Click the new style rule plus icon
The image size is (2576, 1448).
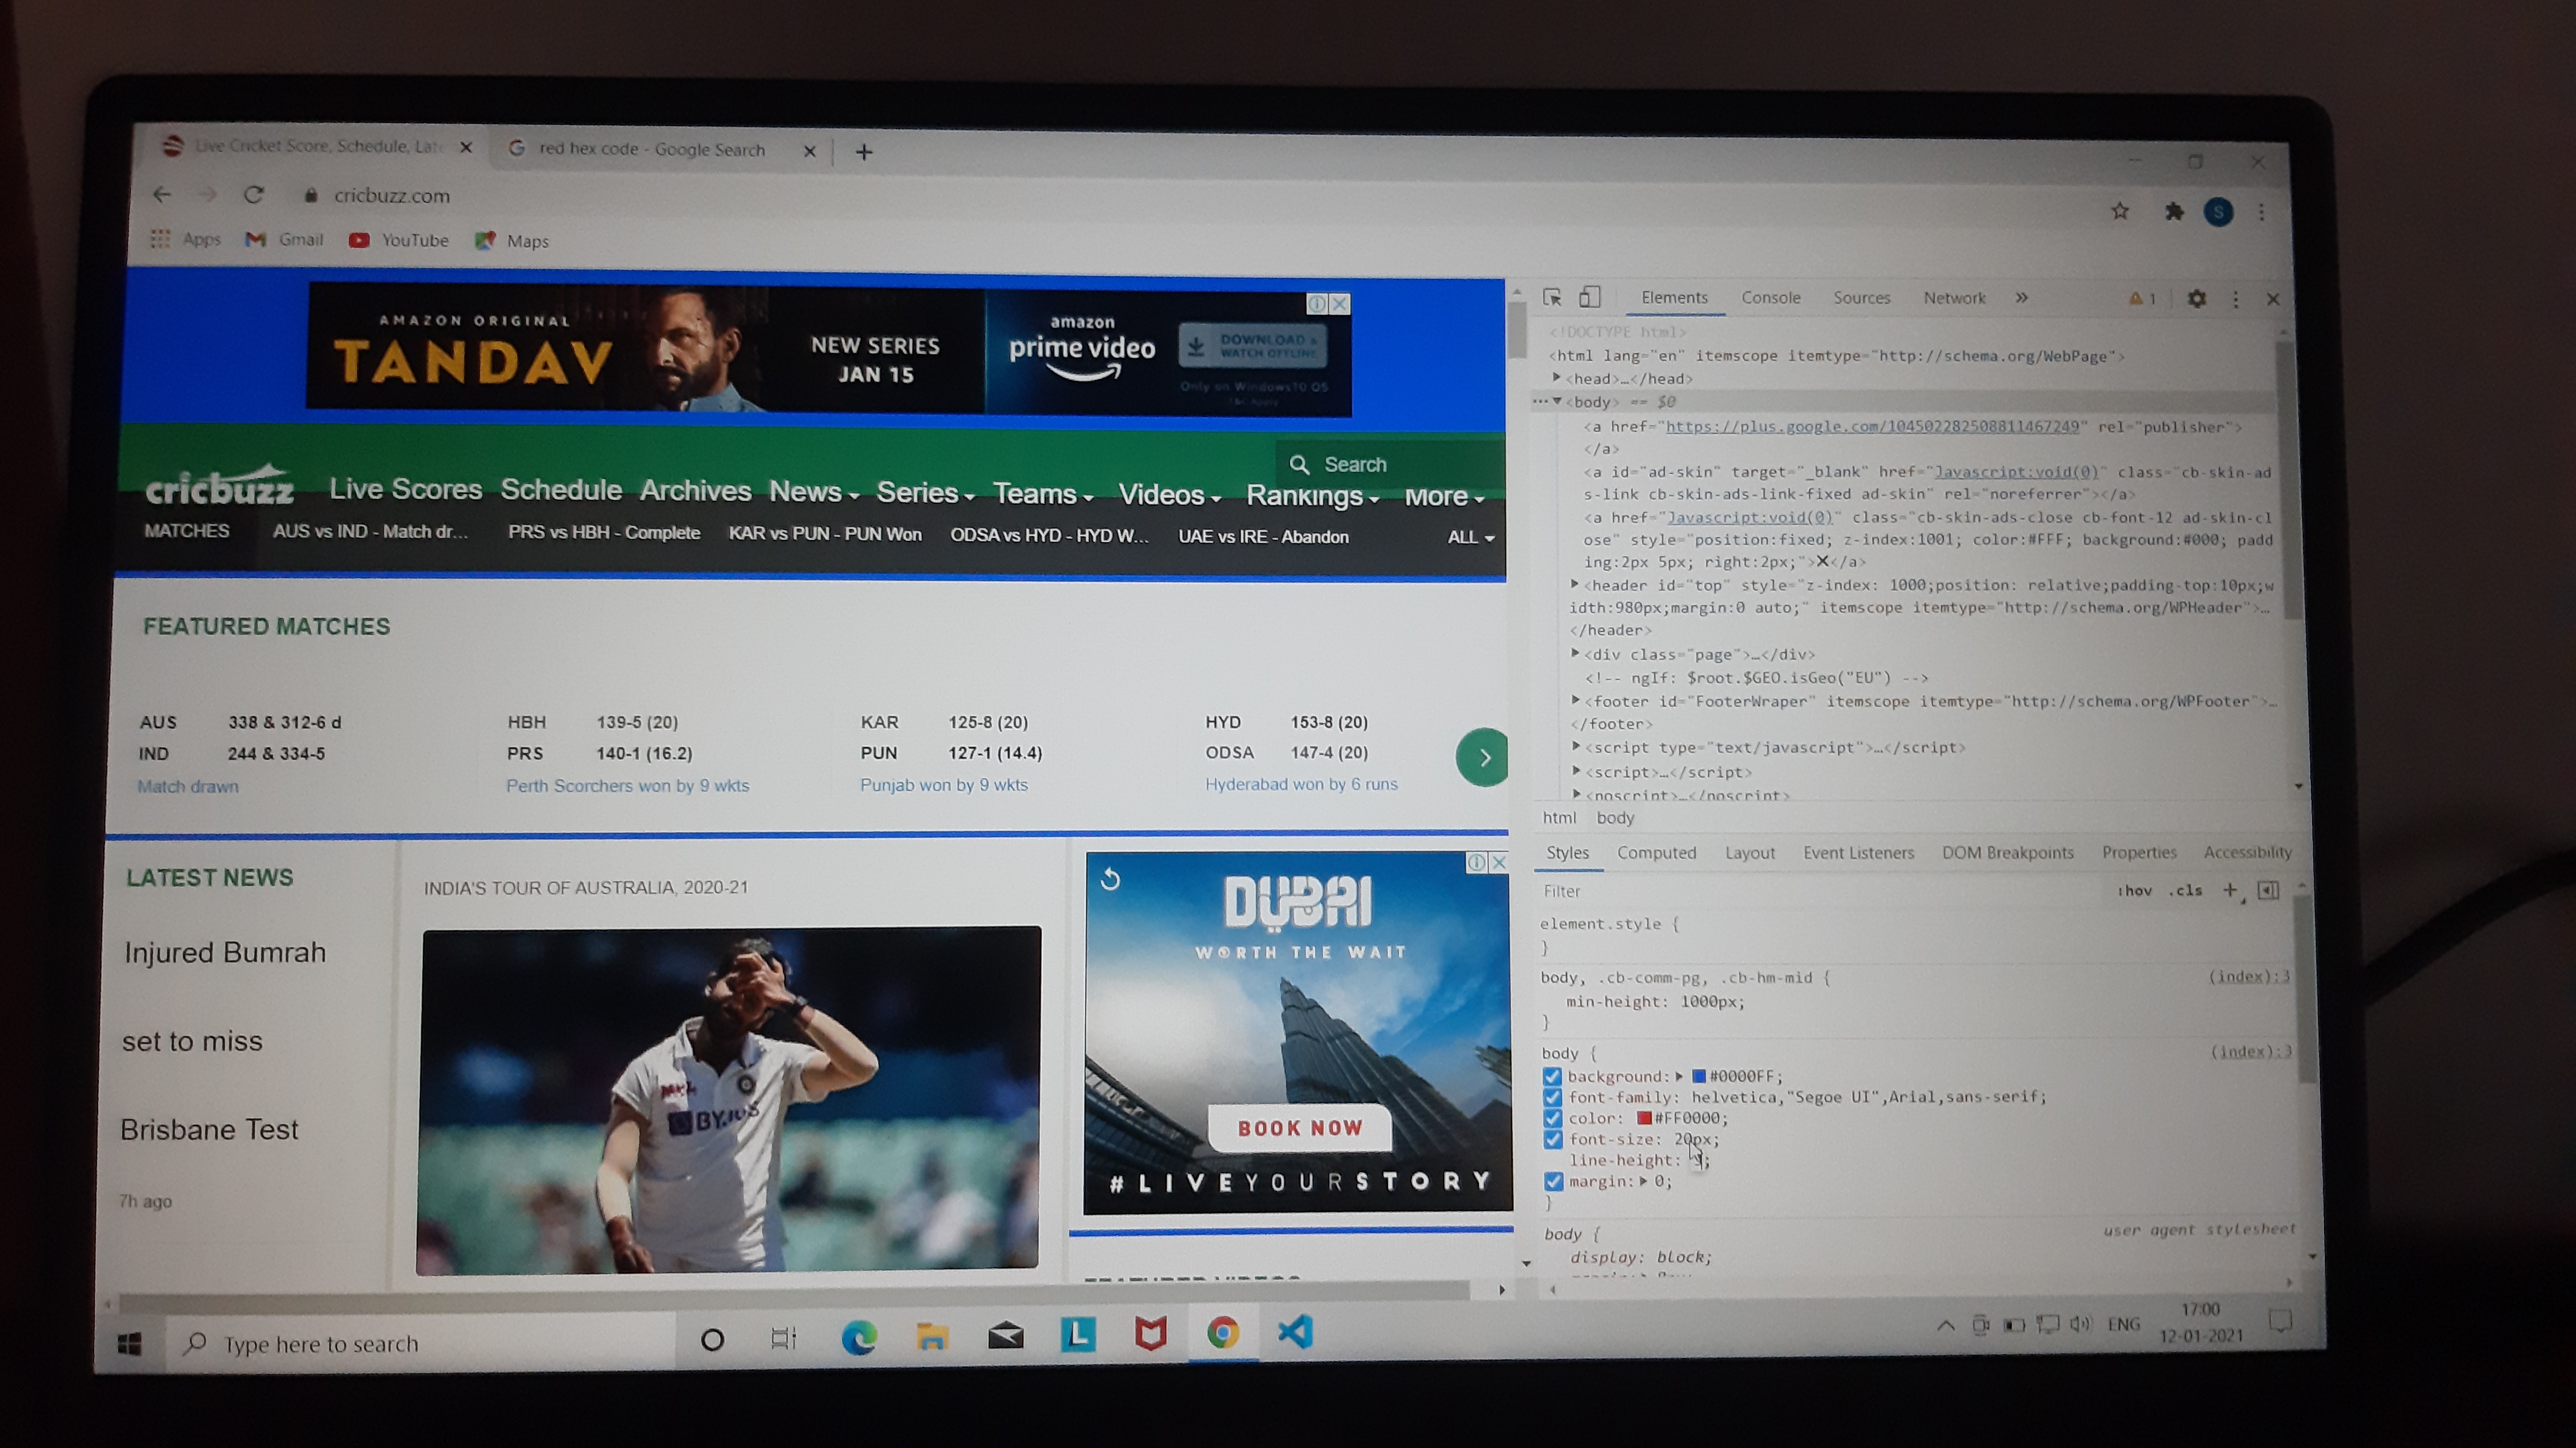2229,890
